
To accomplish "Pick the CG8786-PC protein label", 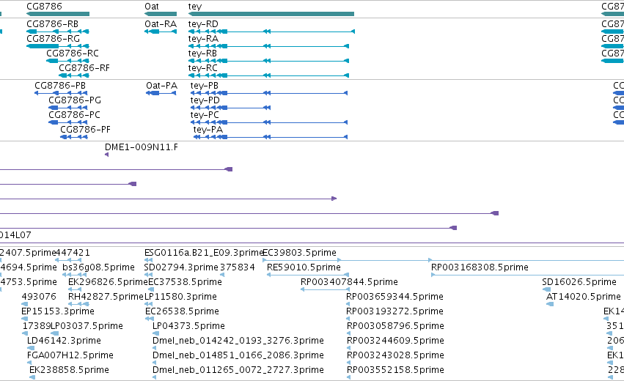I will (74, 115).
